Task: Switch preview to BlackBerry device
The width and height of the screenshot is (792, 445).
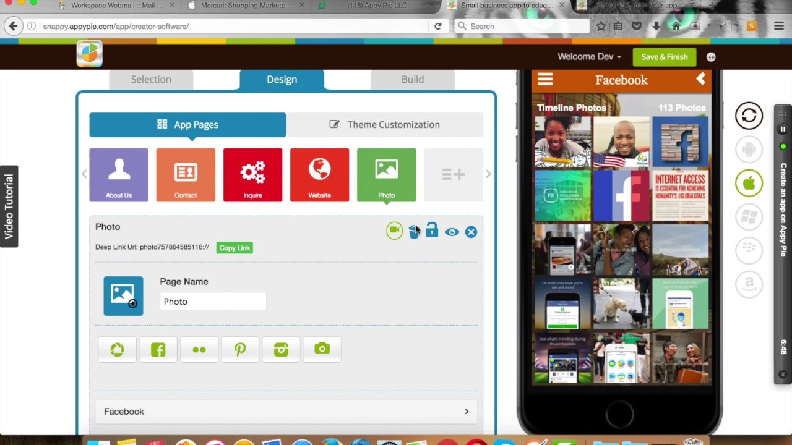Action: 749,250
